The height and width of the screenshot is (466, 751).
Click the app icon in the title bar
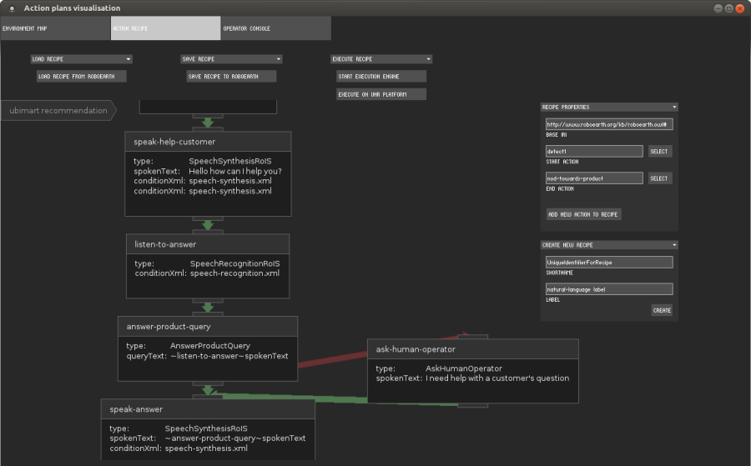(x=12, y=8)
